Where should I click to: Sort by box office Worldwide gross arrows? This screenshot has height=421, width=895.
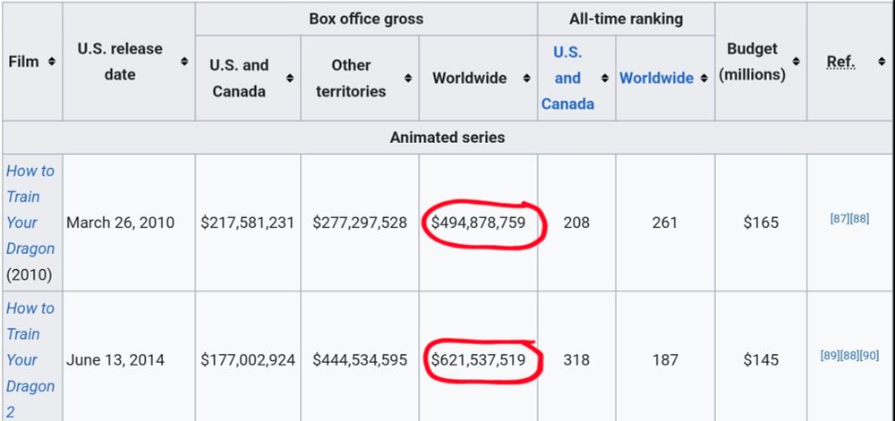(x=526, y=79)
